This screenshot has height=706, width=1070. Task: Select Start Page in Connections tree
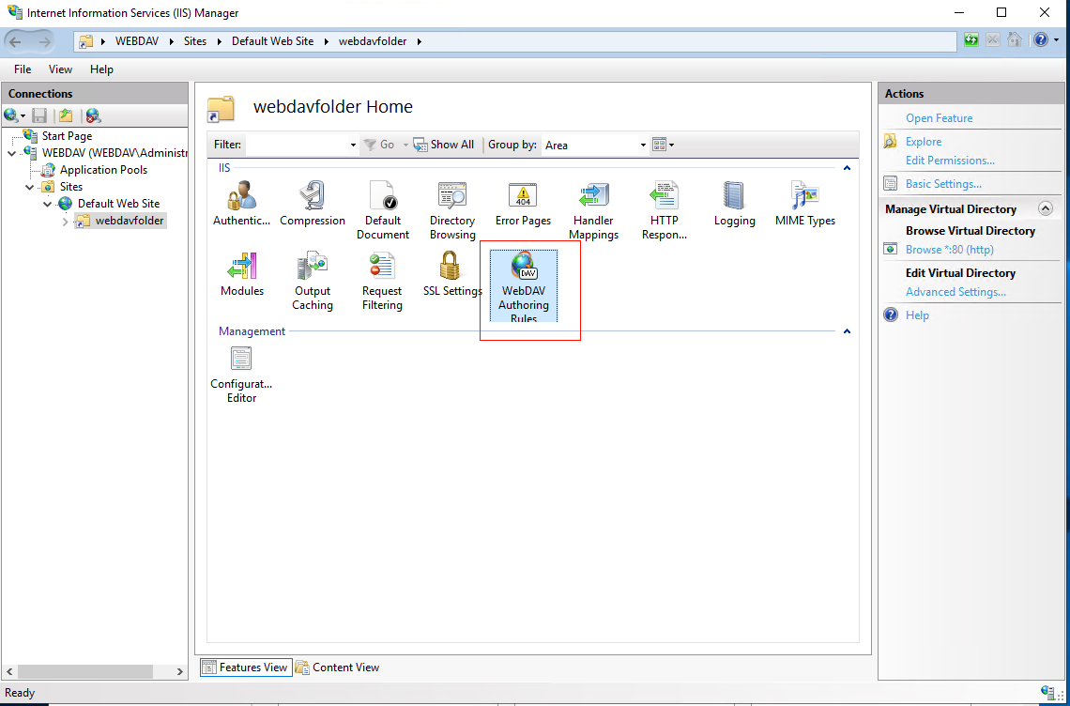67,136
